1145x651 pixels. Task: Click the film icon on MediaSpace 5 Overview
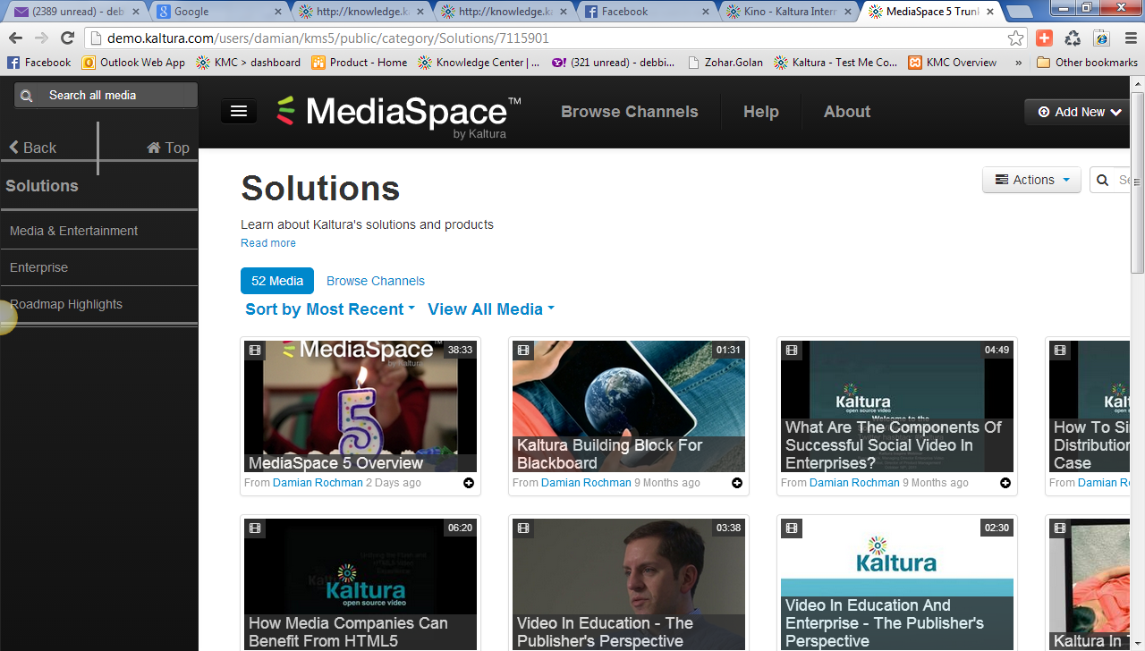tap(255, 351)
